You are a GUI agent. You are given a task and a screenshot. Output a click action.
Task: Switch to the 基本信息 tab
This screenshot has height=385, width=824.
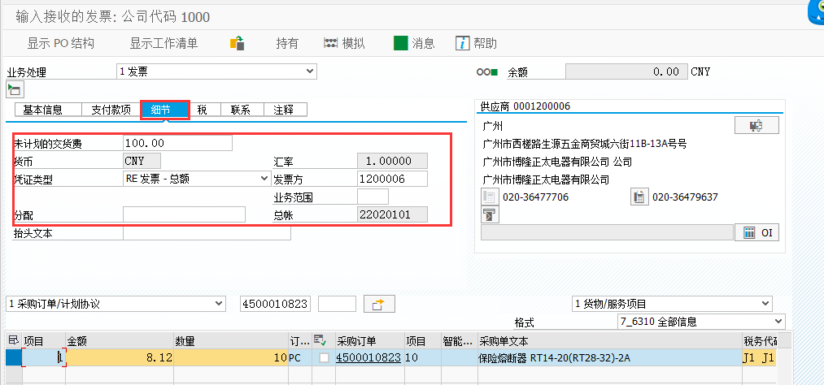click(x=48, y=110)
